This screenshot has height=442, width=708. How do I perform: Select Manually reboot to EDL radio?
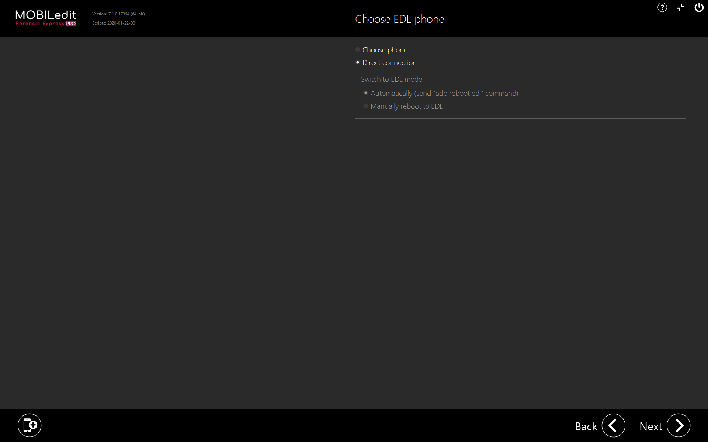click(366, 106)
